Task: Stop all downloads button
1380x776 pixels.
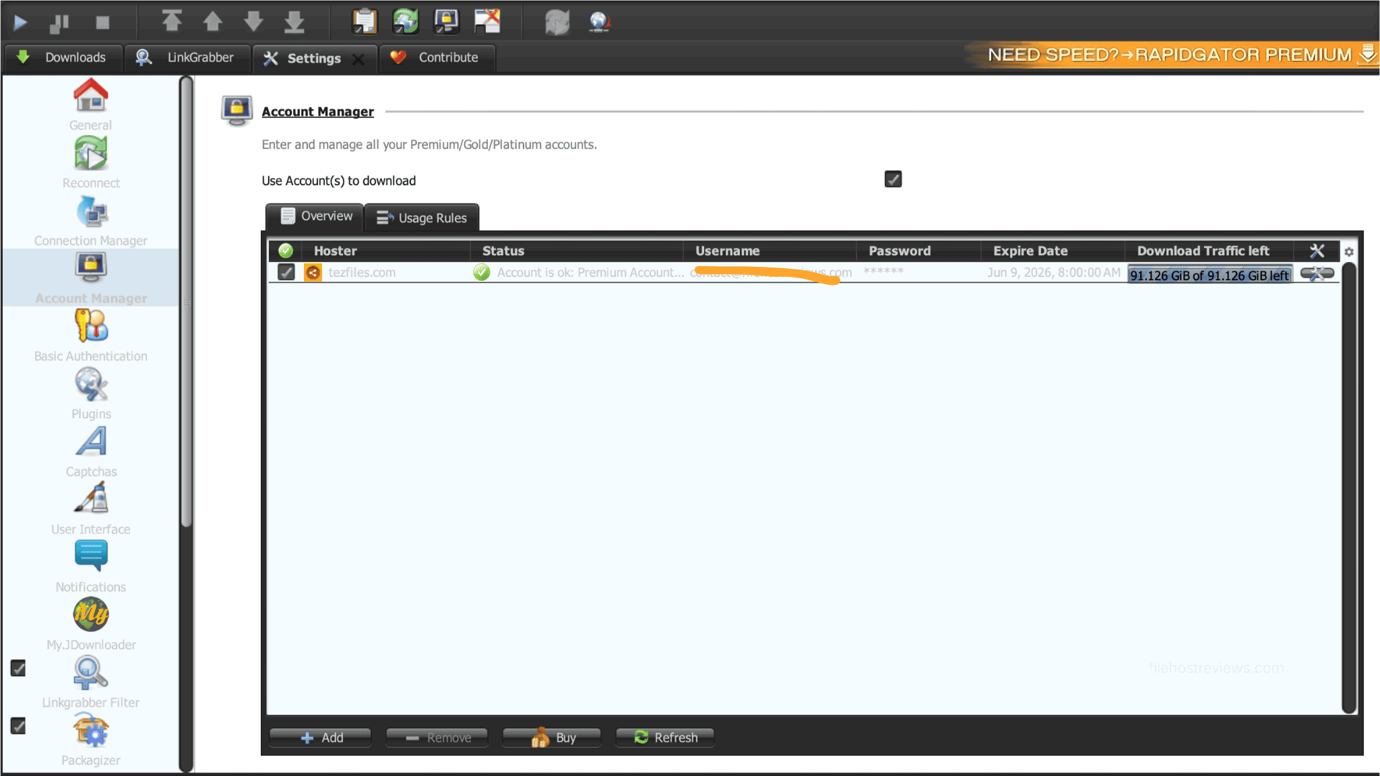Action: 102,23
